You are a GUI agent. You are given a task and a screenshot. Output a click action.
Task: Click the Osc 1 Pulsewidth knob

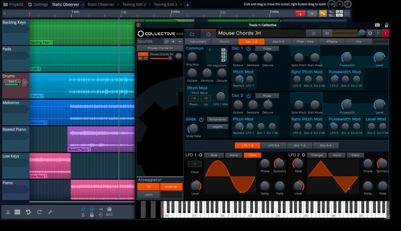tap(347, 57)
